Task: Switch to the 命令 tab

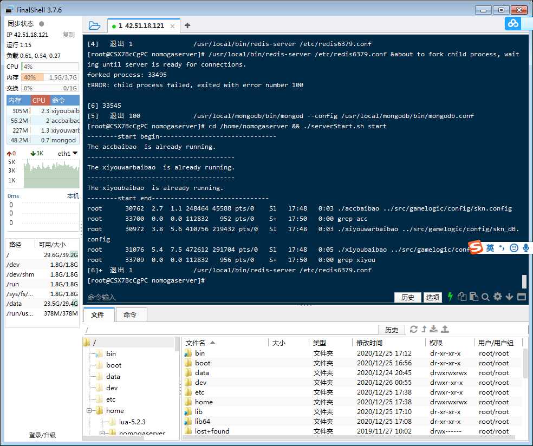Action: point(130,315)
